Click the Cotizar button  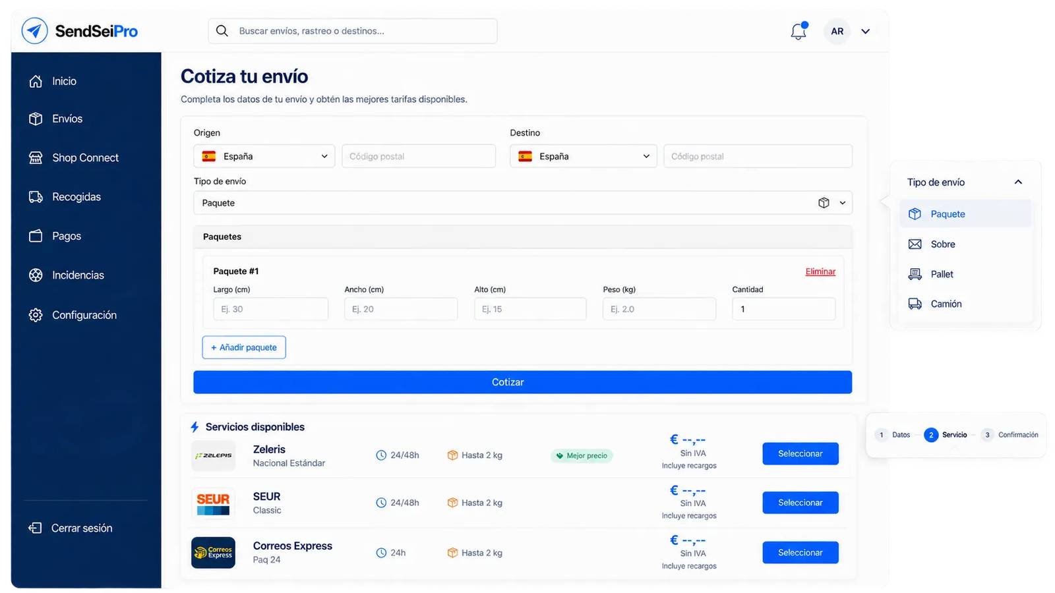[523, 382]
